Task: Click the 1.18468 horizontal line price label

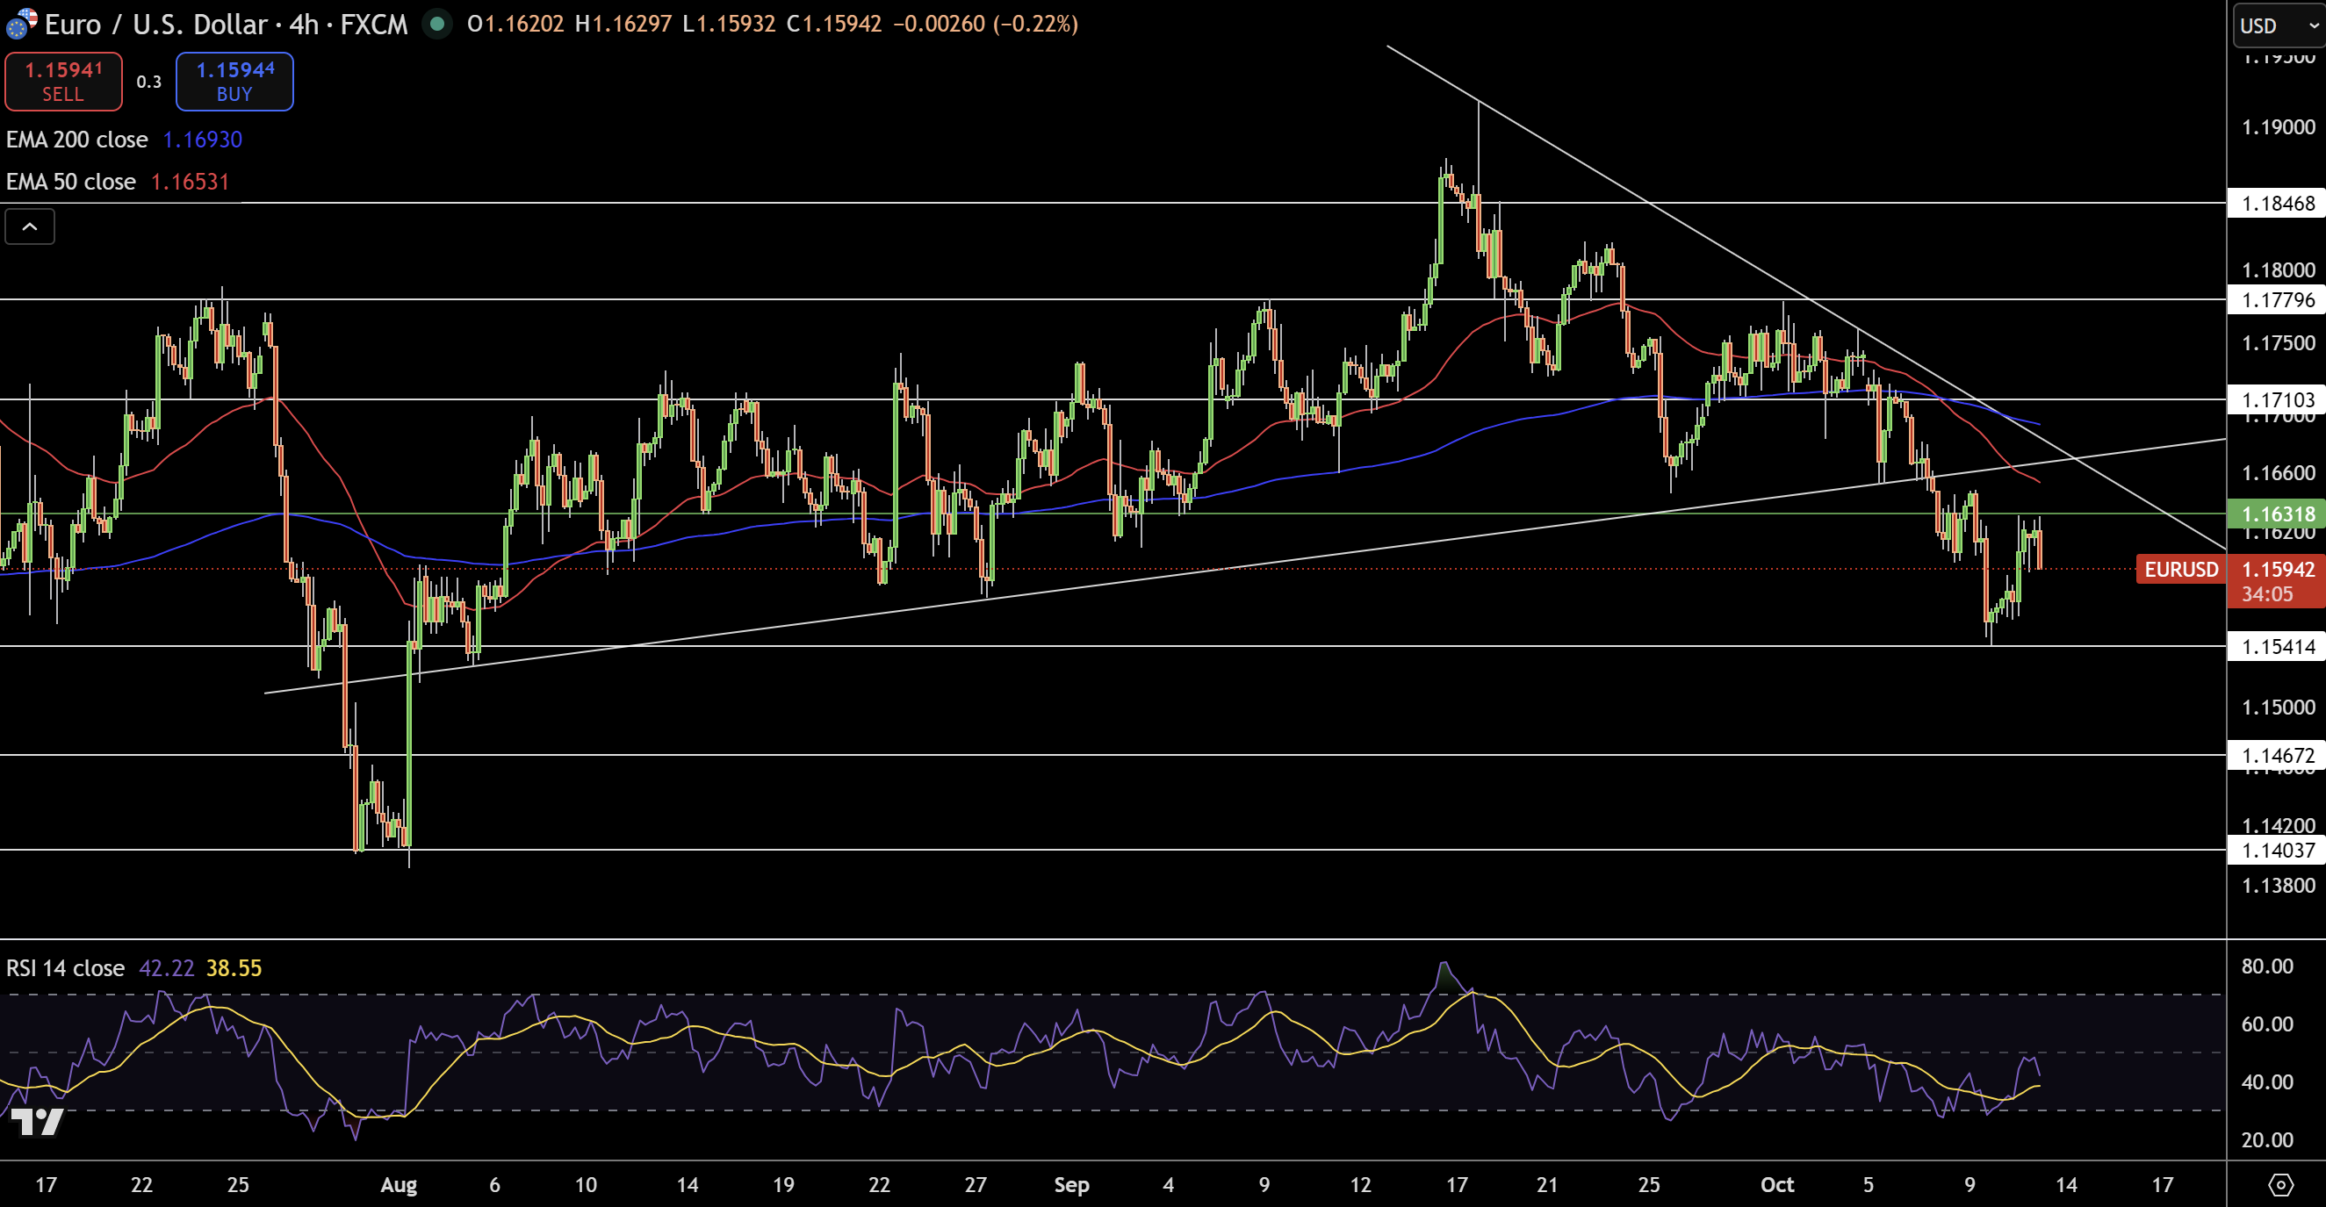Action: (x=2276, y=203)
